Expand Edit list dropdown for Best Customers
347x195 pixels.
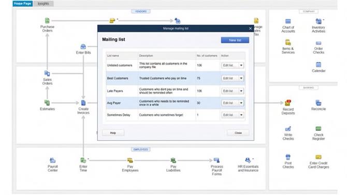241,78
